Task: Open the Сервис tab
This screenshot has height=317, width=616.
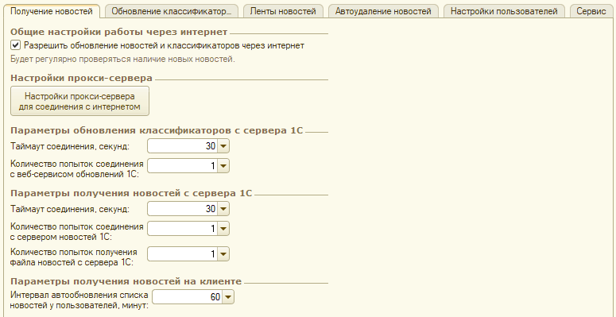Action: 591,11
